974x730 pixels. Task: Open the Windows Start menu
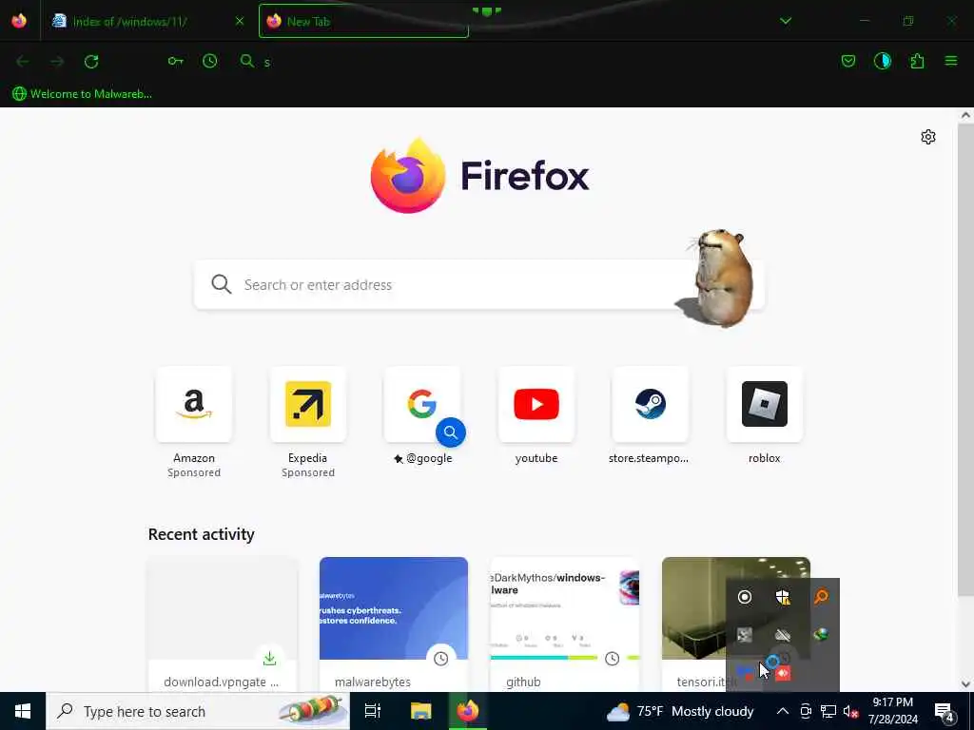pos(23,711)
